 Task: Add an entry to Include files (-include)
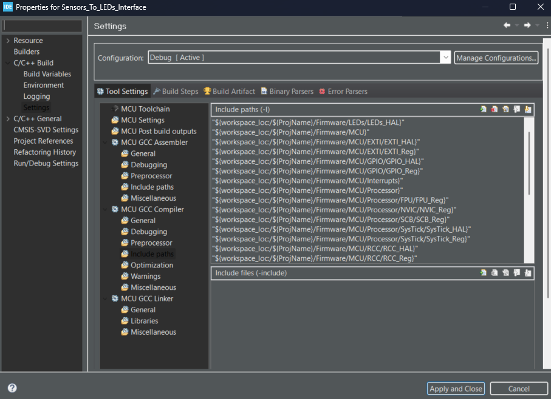point(484,273)
